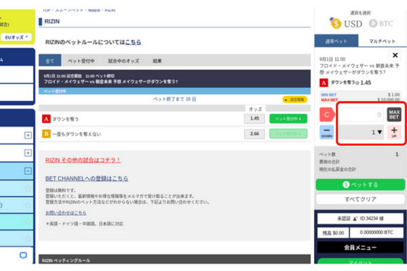This screenshot has height=271, width=407.
Task: Open お問い合わせはこちら link
Action: coord(66,213)
